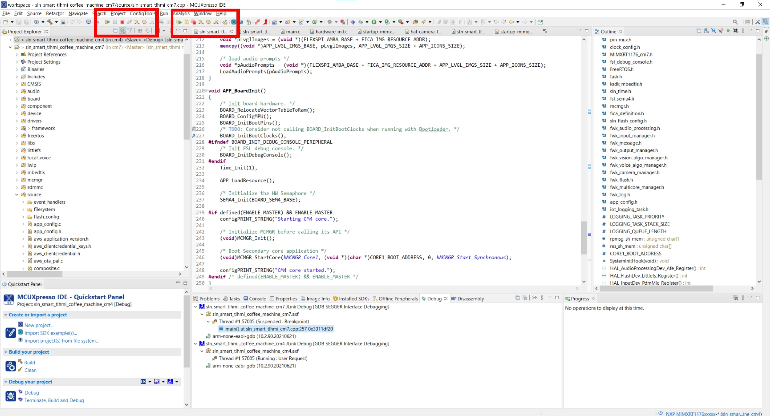Click Import SDK example(s) link
770x416 pixels.
50,333
